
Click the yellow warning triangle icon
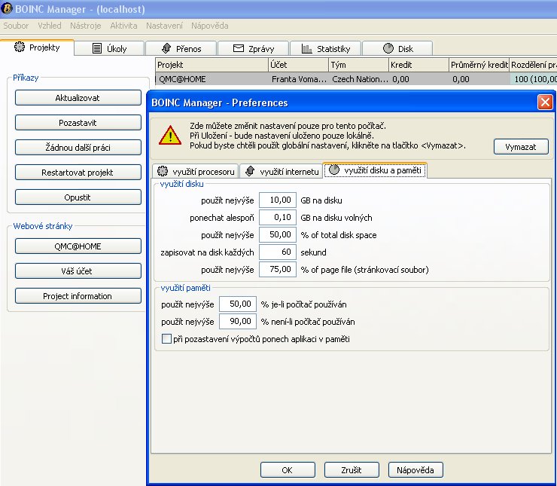pos(170,135)
